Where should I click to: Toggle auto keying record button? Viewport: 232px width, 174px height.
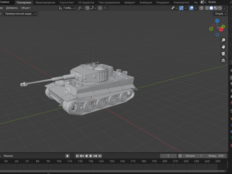coord(67,156)
